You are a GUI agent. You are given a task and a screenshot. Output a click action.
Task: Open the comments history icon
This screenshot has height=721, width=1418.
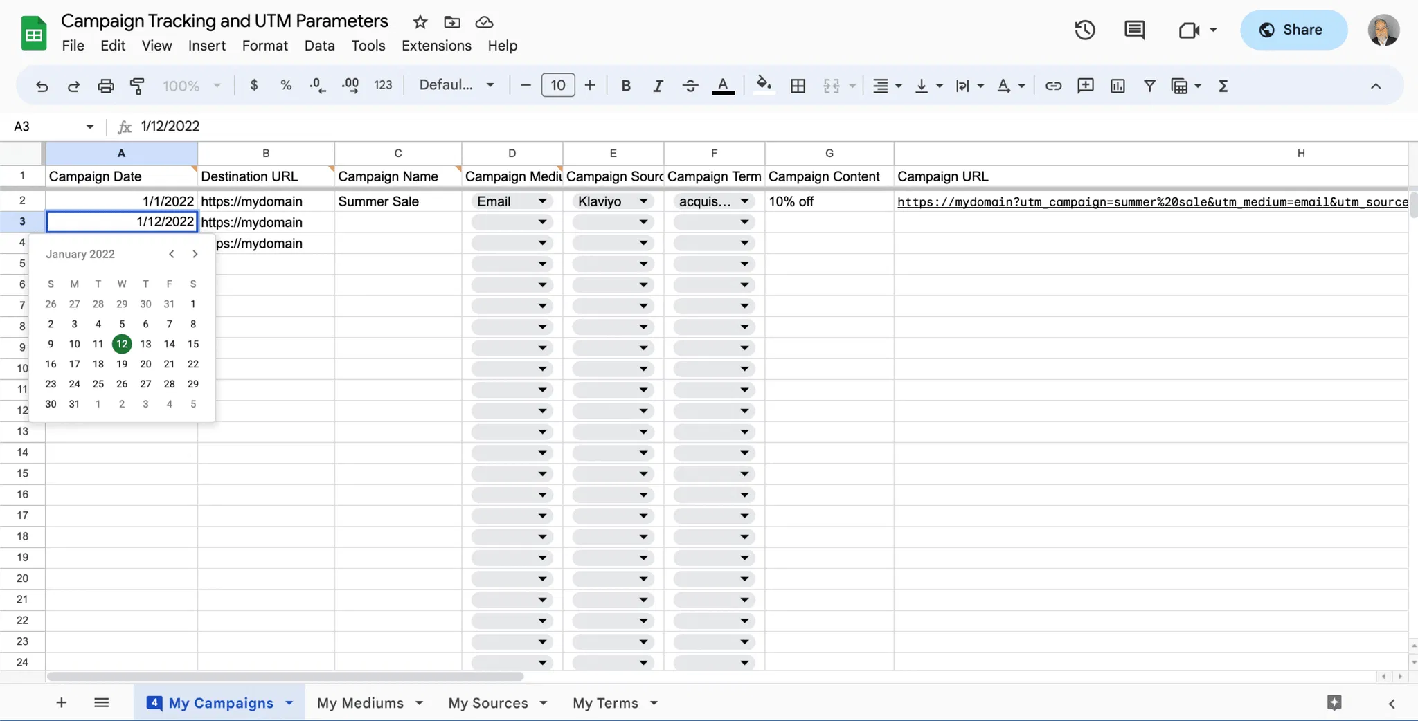click(1134, 30)
